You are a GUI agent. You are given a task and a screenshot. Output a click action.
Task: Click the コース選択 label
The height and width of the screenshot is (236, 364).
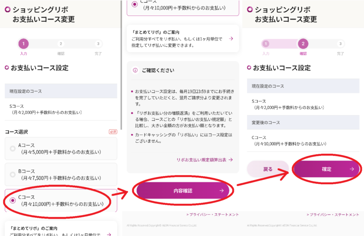tap(16, 132)
